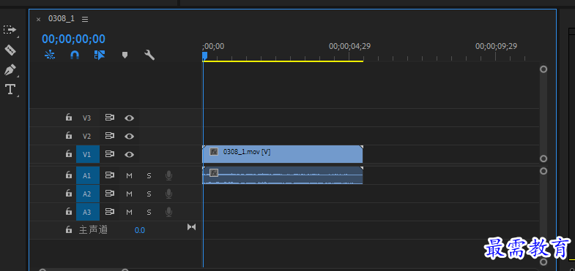The image size is (575, 271).
Task: Enable voice-over record on A2
Action: click(x=168, y=194)
